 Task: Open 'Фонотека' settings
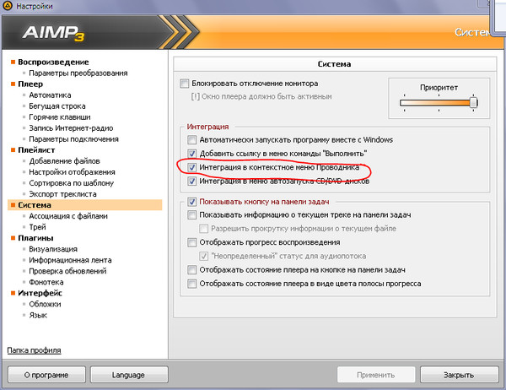pos(46,282)
